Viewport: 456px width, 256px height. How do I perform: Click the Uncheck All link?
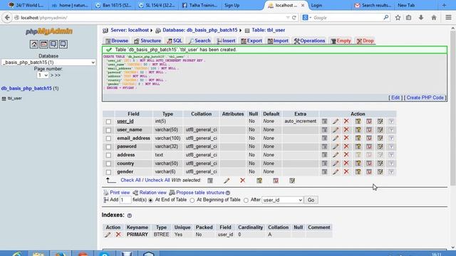point(157,180)
